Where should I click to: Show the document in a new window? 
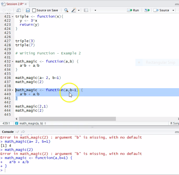pyautogui.click(x=18, y=10)
